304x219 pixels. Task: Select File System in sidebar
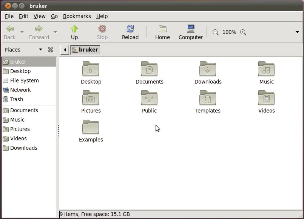point(29,81)
